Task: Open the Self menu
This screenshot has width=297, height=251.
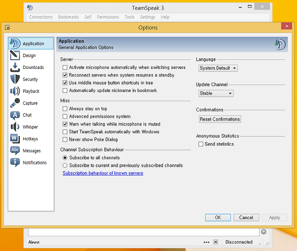Action: (88, 17)
